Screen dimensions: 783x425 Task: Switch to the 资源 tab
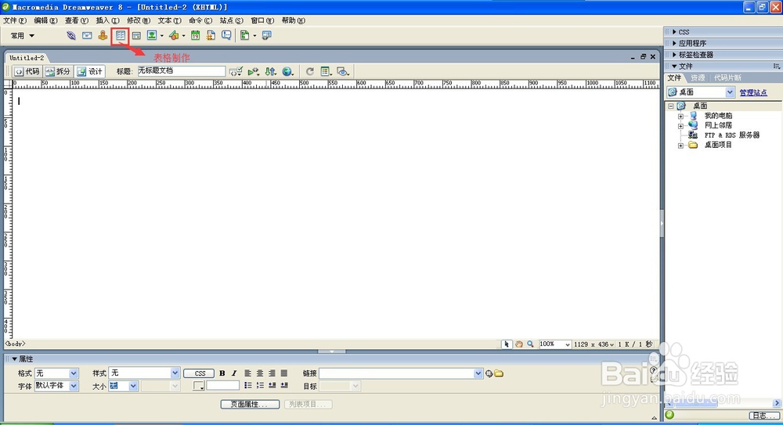click(698, 78)
